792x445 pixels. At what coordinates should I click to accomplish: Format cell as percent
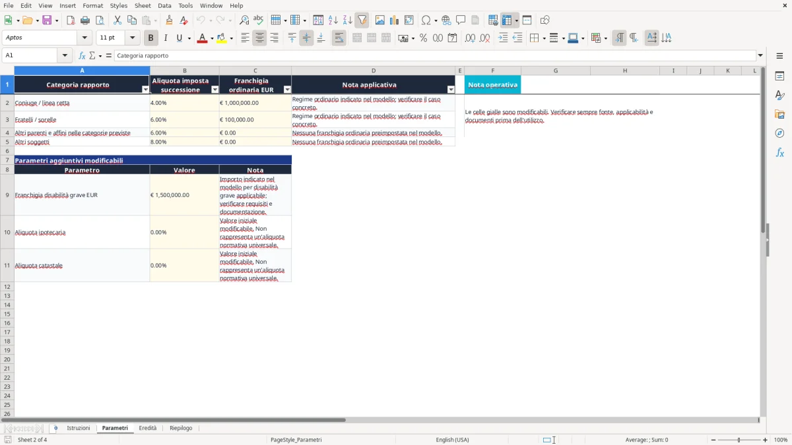(x=423, y=38)
